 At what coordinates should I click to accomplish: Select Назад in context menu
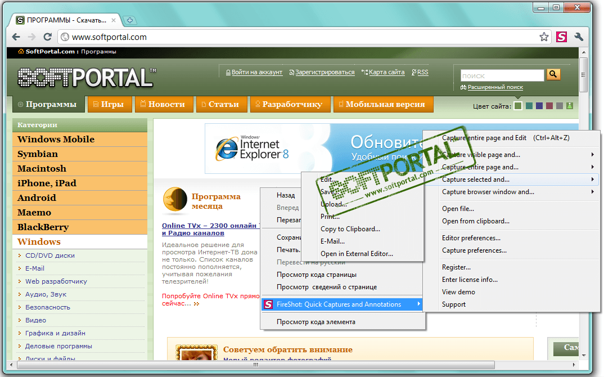coord(286,195)
